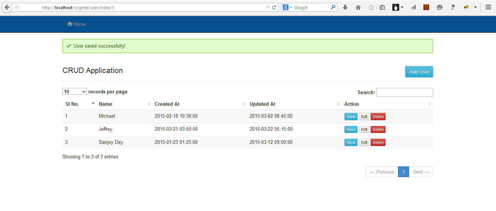
Task: Sort the table by Name column
Action: pos(105,104)
